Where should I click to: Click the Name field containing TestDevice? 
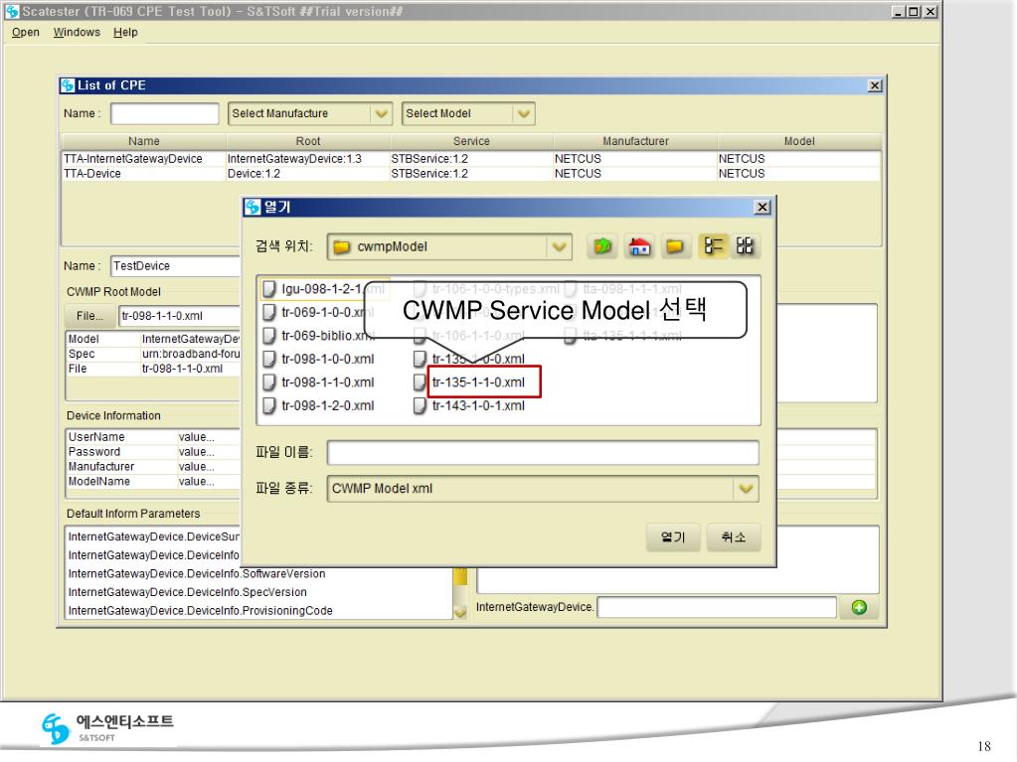click(176, 265)
